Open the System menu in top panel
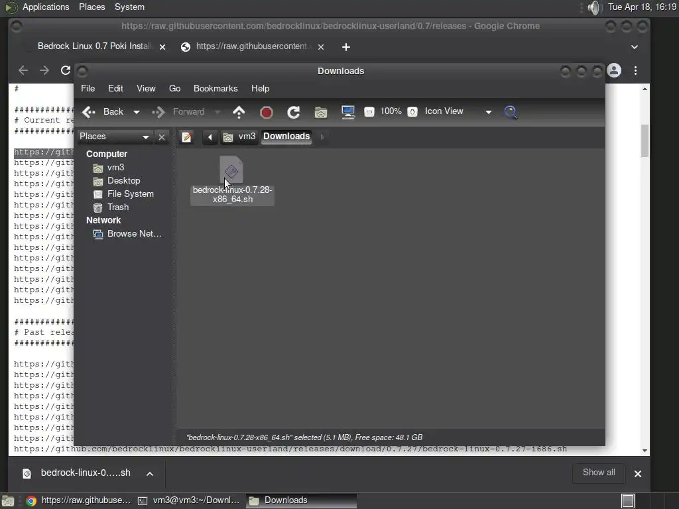Screen dimensions: 679x509 click(129, 7)
